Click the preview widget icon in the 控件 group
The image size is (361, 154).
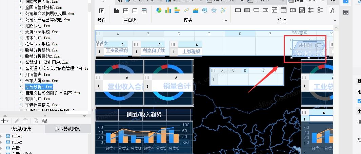pyautogui.click(x=332, y=10)
